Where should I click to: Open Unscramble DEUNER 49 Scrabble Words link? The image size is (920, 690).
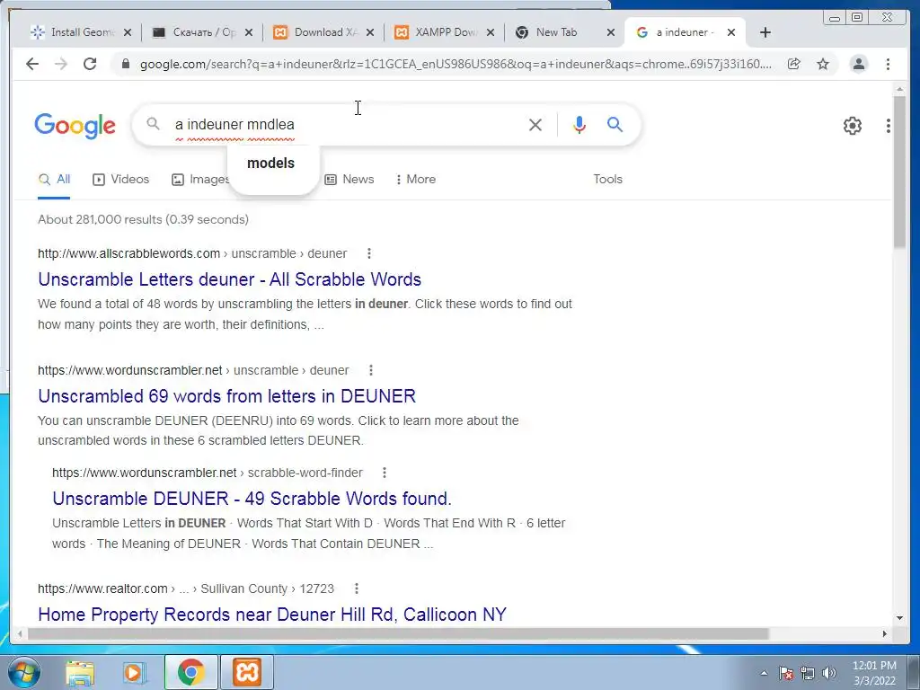(252, 498)
